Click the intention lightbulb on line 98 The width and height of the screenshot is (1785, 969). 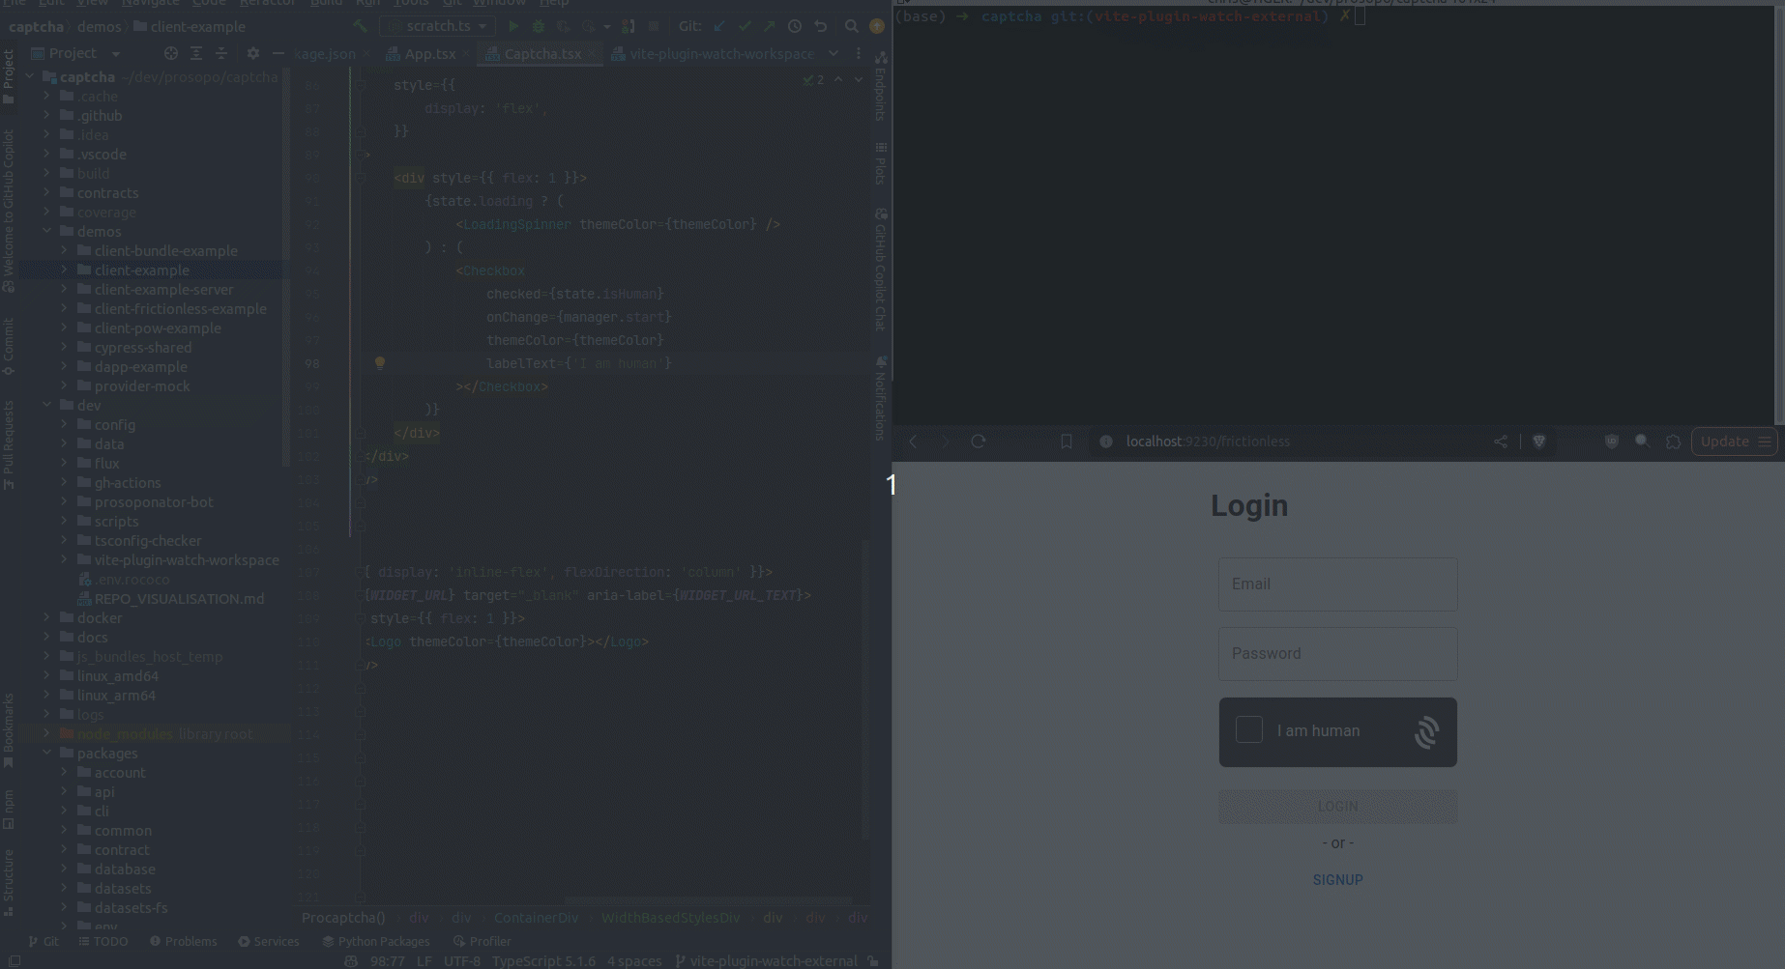[x=380, y=363]
